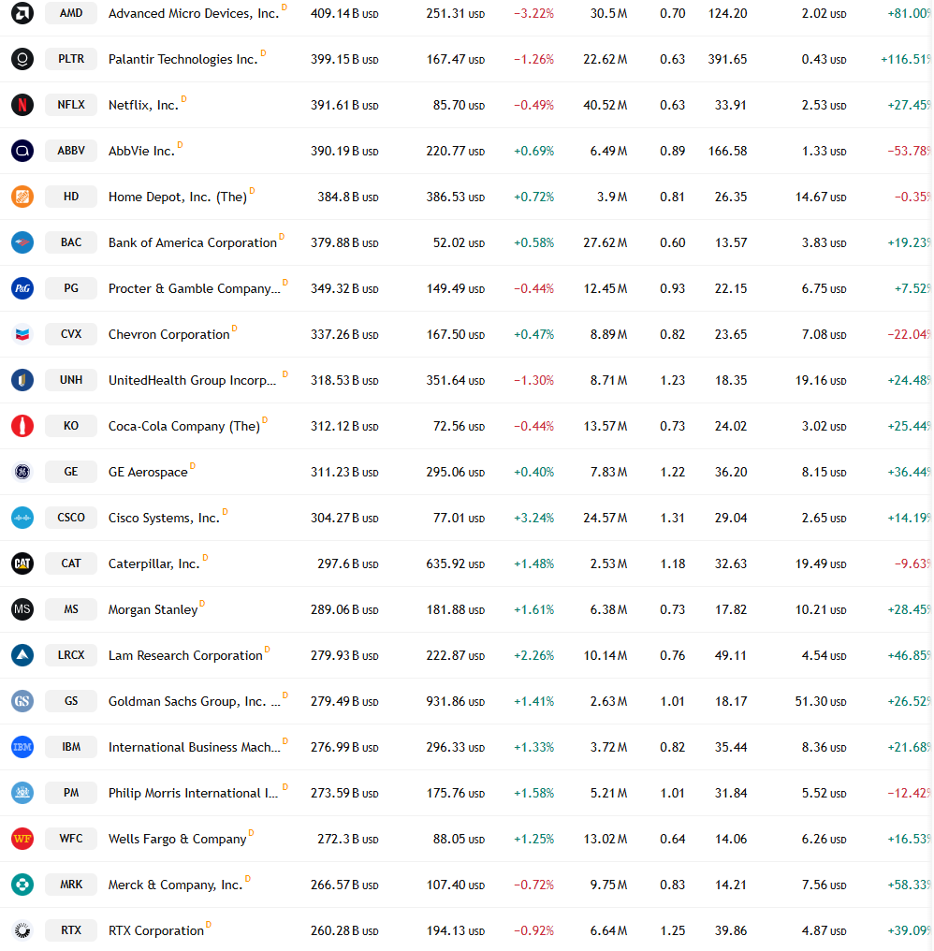This screenshot has height=951, width=934.
Task: Click the Goldman Sachs GS logo
Action: click(22, 701)
